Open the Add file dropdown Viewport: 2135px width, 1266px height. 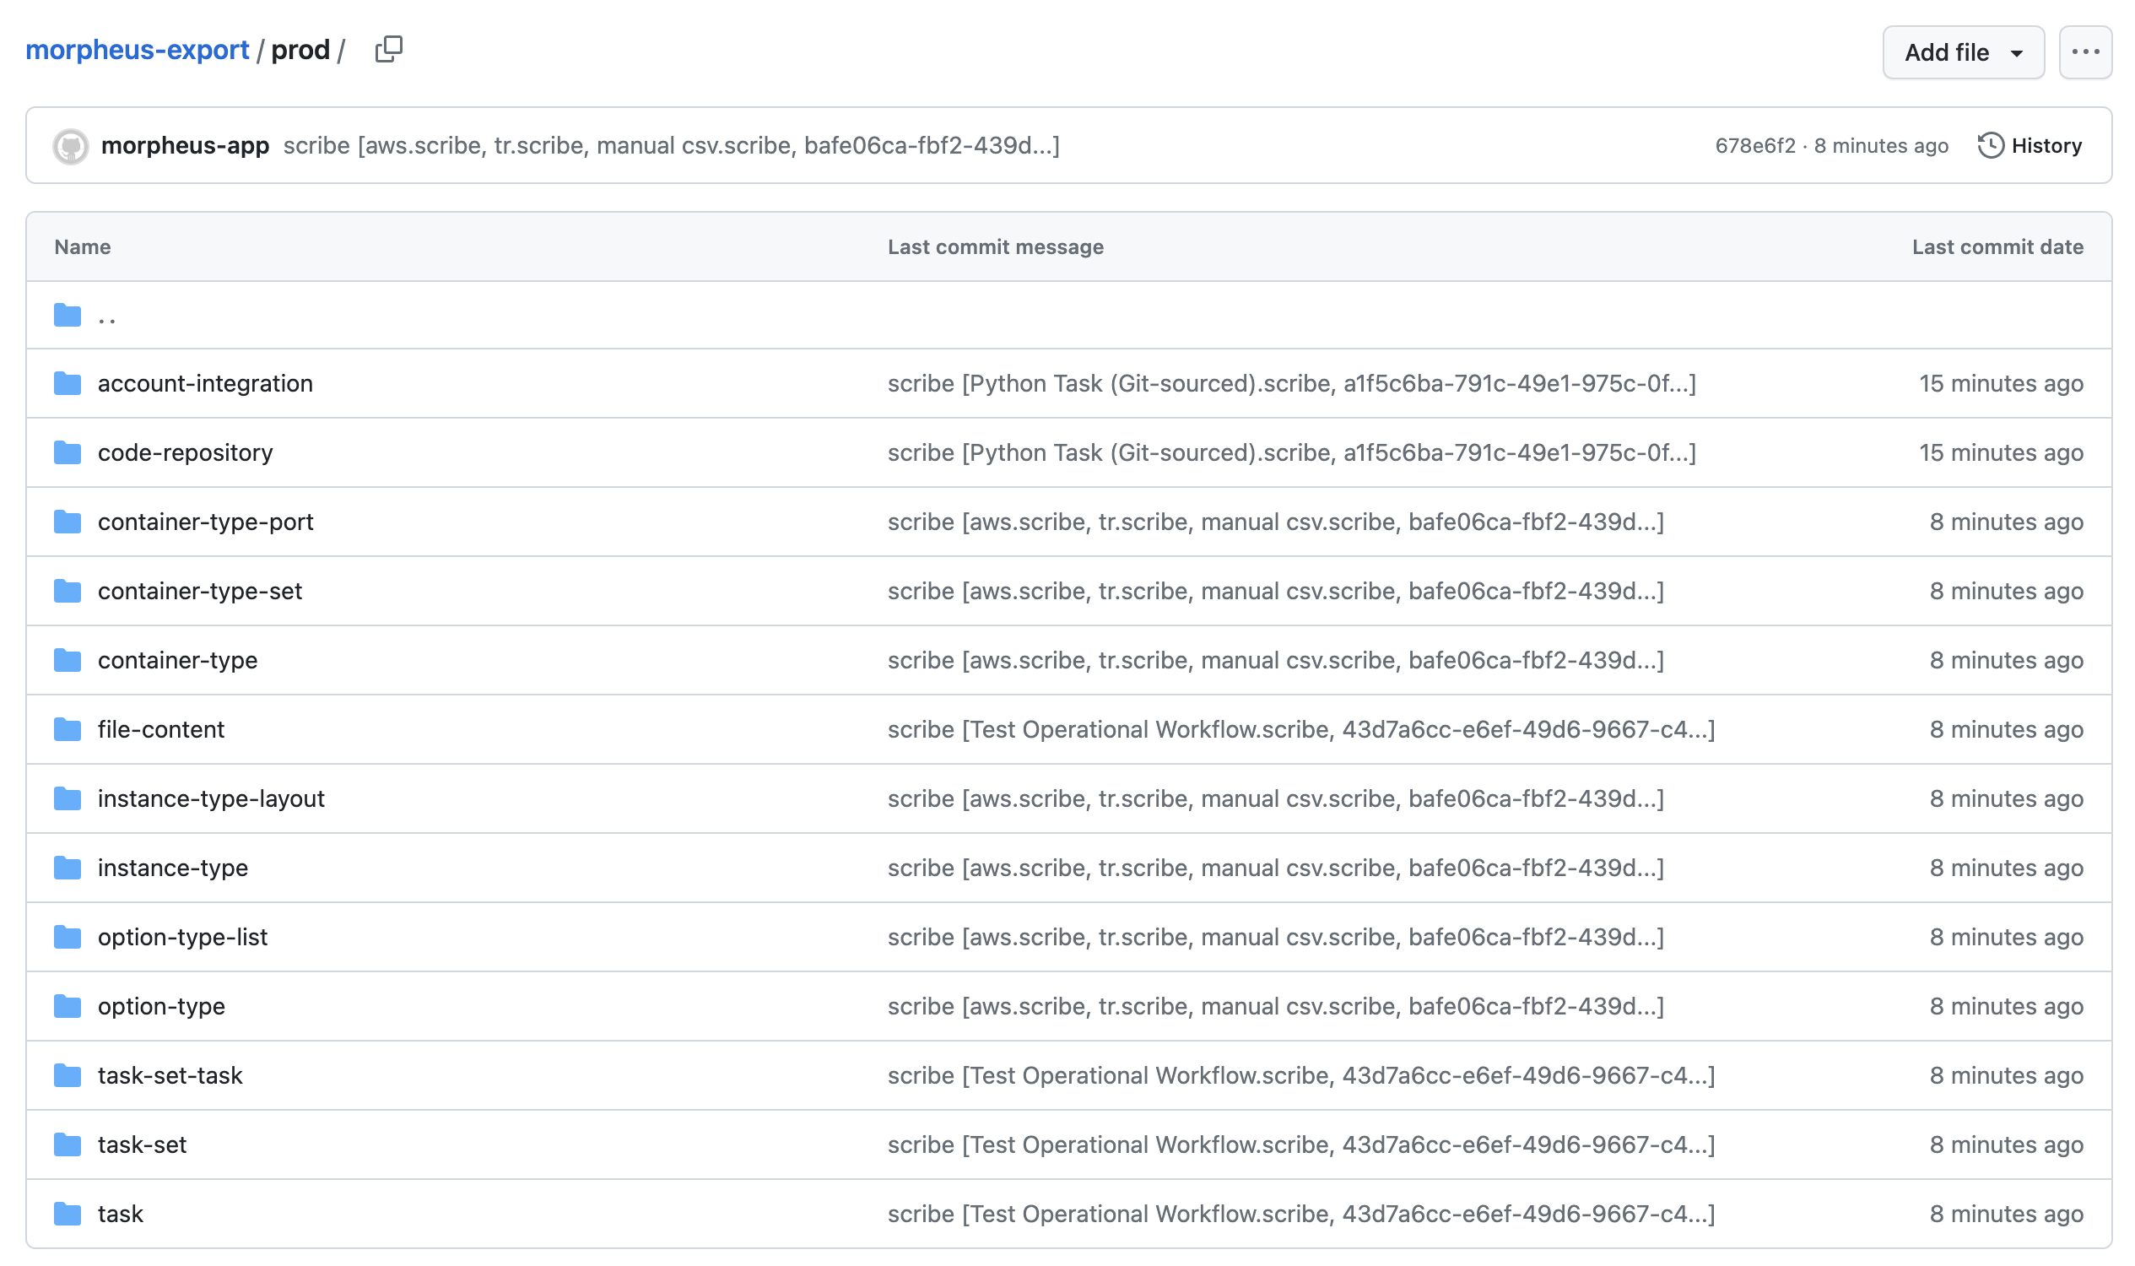coord(1963,52)
